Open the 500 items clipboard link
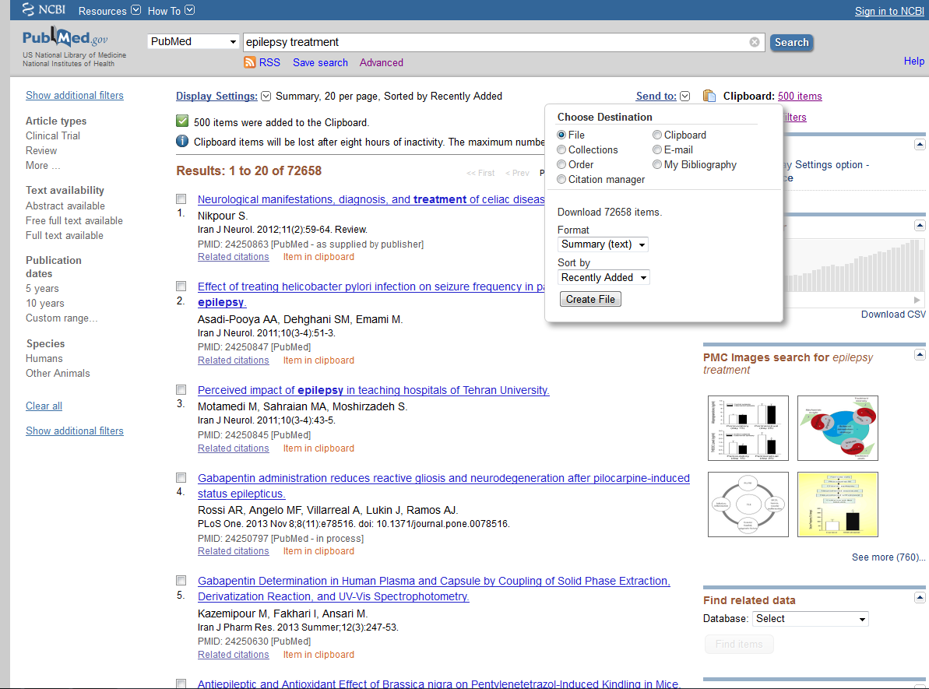Image resolution: width=929 pixels, height=689 pixels. pos(800,96)
